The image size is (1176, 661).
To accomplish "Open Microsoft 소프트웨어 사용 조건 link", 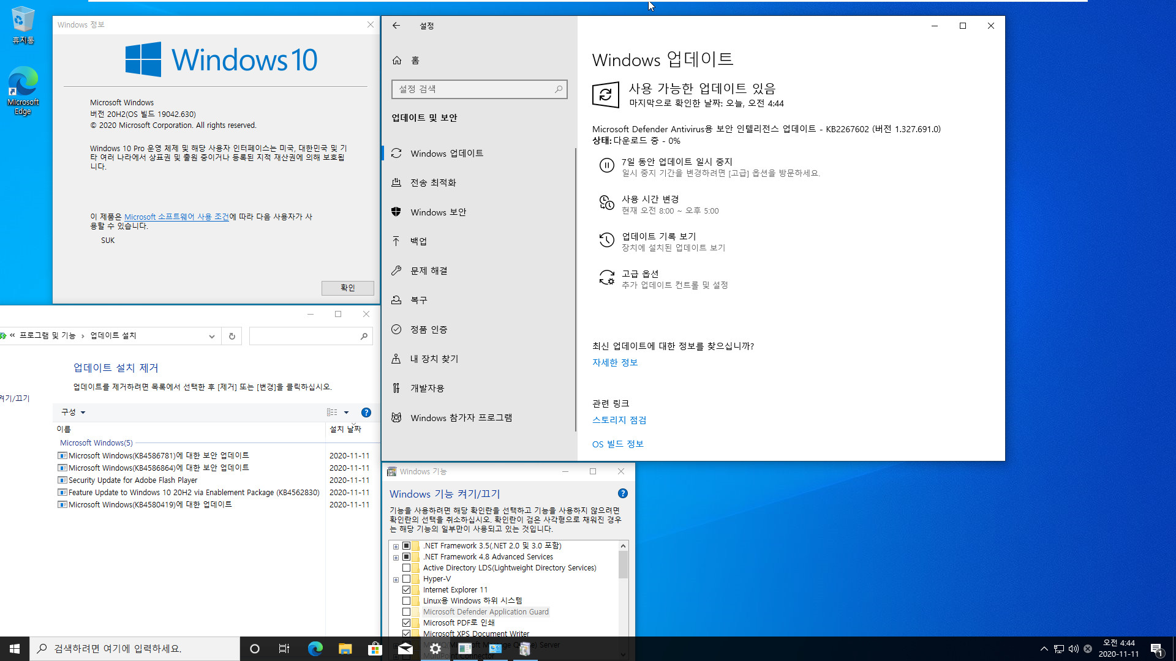I will click(176, 217).
